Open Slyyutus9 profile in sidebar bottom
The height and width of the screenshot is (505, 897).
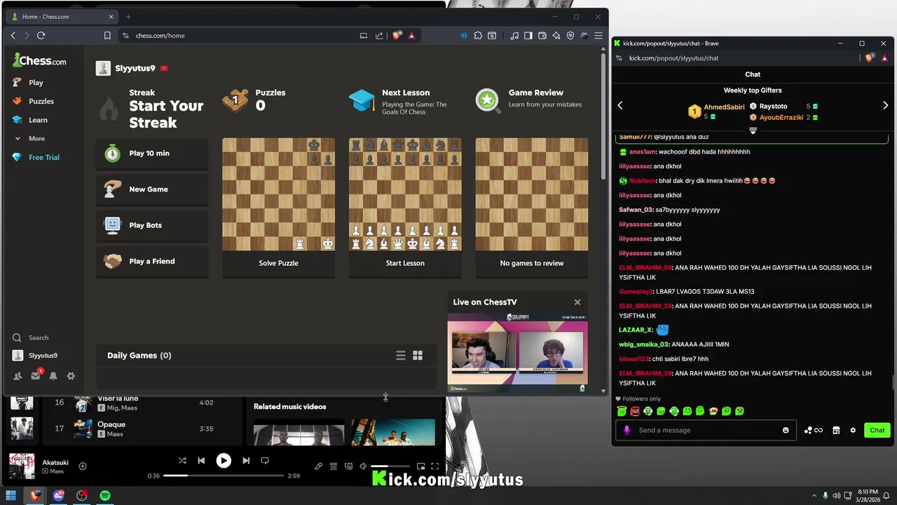coord(35,356)
